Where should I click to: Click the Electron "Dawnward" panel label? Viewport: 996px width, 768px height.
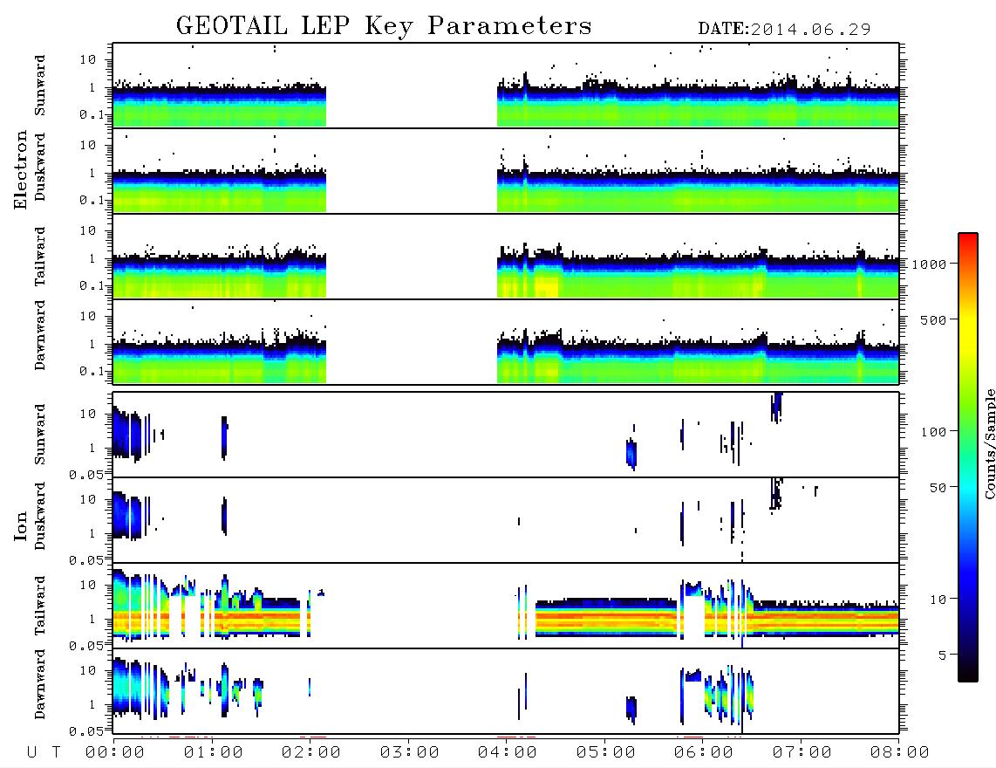point(40,335)
